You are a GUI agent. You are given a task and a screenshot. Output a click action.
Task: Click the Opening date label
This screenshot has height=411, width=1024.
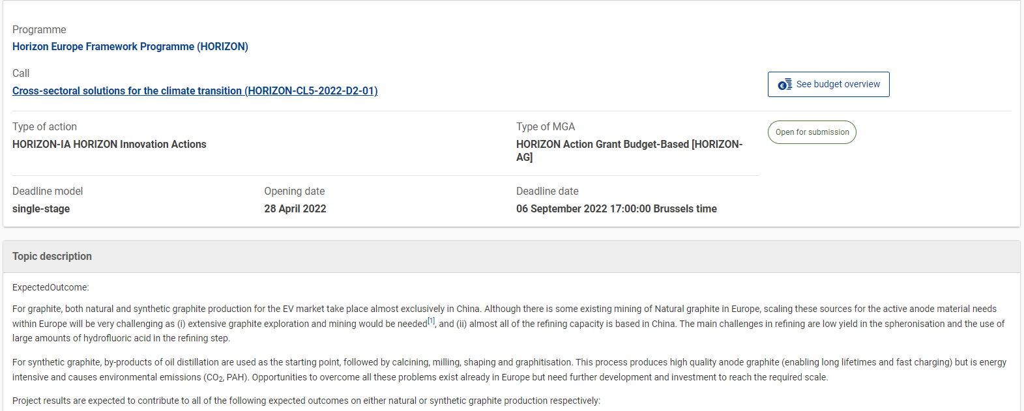pos(295,191)
